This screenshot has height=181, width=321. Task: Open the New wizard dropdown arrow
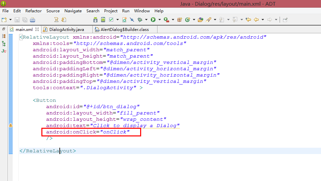pos(10,20)
